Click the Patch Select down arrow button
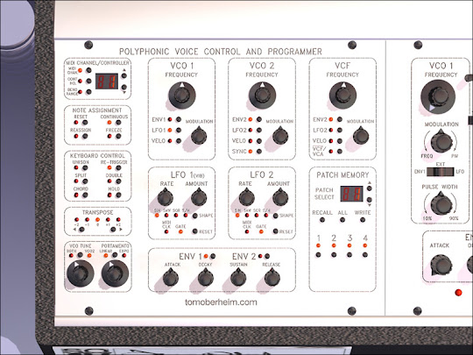The image size is (473, 355). 370,200
